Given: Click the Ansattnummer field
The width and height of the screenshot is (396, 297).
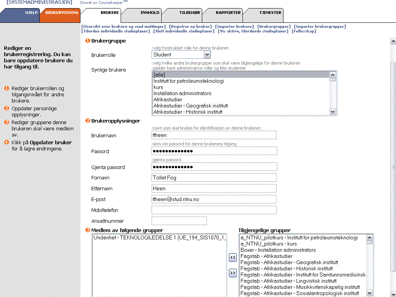Looking at the screenshot, I should click(179, 221).
